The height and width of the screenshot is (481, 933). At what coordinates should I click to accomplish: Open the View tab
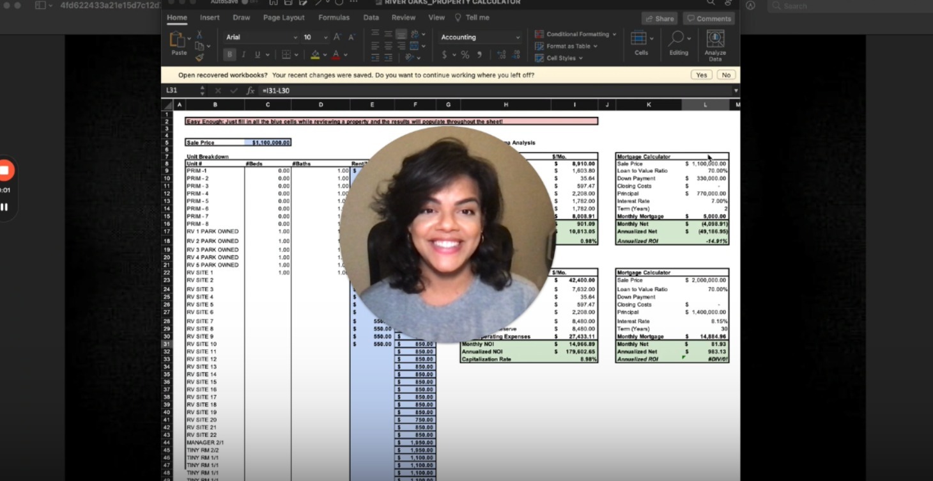436,17
